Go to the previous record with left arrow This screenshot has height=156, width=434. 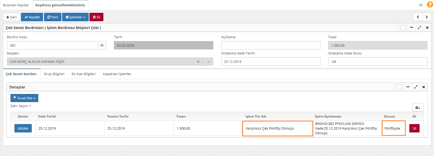418,17
